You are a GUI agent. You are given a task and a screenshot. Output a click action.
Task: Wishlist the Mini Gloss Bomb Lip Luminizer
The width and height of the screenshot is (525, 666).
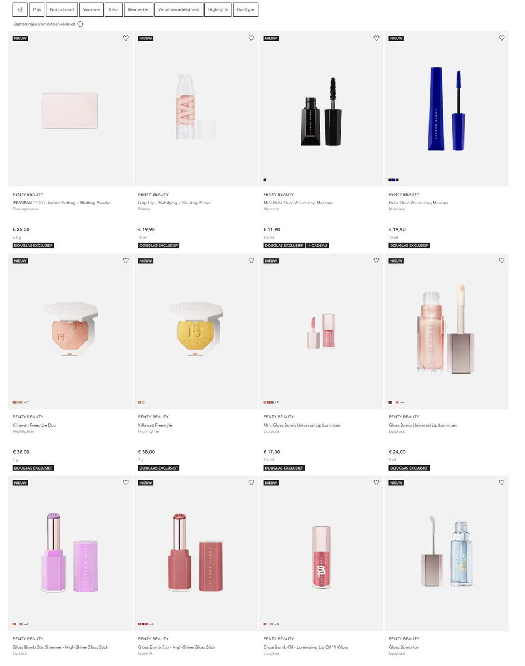(376, 260)
